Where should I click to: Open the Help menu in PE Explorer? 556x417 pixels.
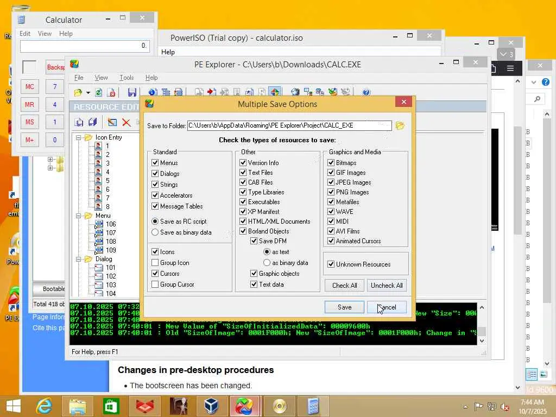coord(151,78)
